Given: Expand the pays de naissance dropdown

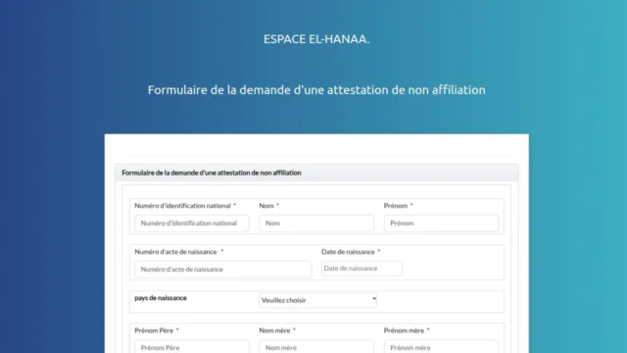Looking at the screenshot, I should pos(317,300).
